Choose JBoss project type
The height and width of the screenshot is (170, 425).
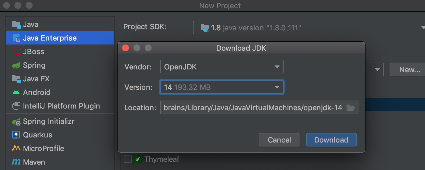(60, 52)
